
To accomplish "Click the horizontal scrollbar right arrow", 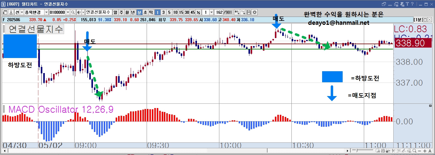I will click(x=348, y=151).
